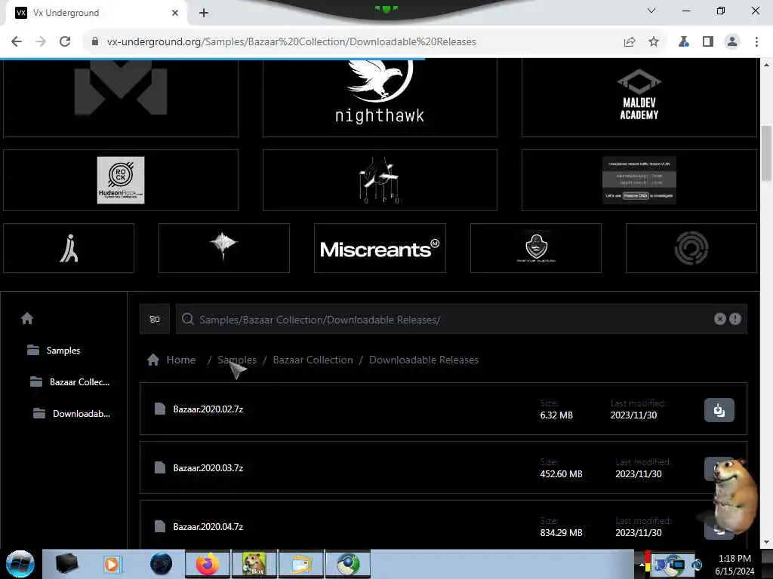
Task: Close the Vx Underground tab
Action: point(175,13)
